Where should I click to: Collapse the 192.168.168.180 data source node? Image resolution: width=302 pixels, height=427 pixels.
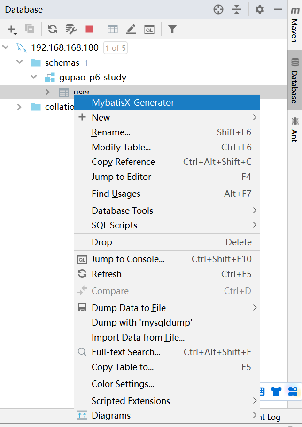pos(6,47)
